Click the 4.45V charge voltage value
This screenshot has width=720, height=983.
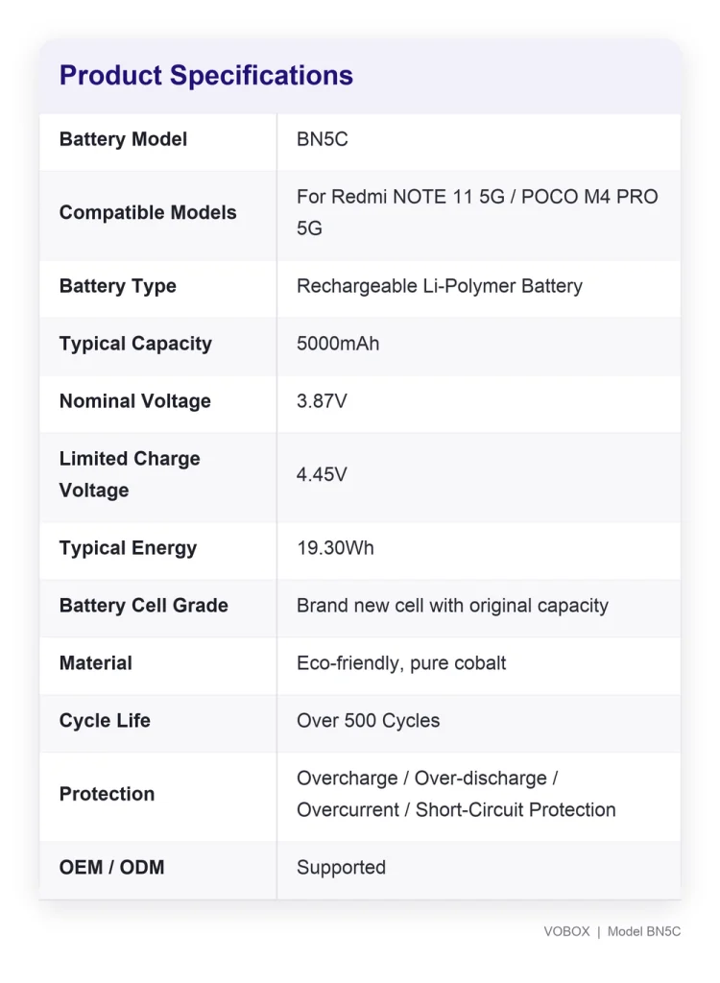(x=322, y=474)
